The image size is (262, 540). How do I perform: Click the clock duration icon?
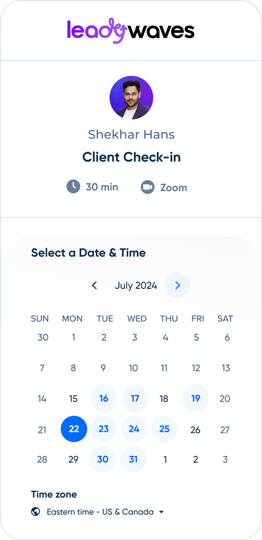pyautogui.click(x=73, y=187)
